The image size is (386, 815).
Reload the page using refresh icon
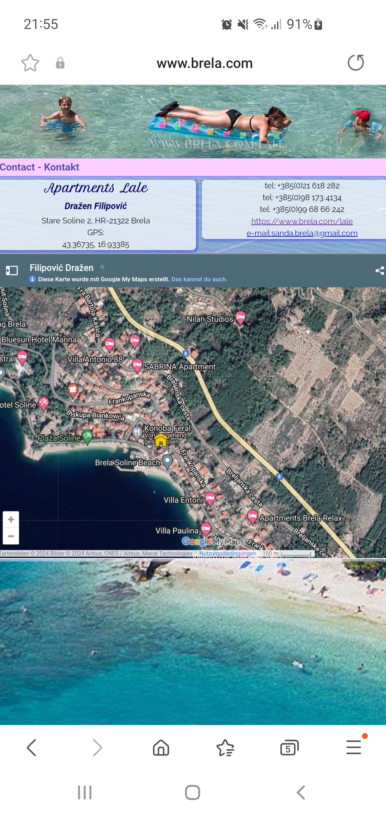pos(356,63)
